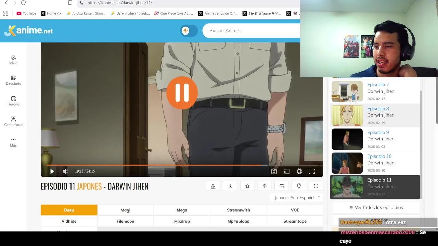Take a video screenshot with camera icon
This screenshot has height=246, width=438.
click(274, 171)
